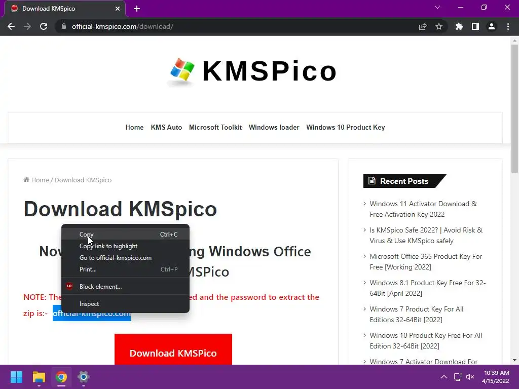Choose Go to official-kmspico.com
Screen dimensions: 519x389
126,258
